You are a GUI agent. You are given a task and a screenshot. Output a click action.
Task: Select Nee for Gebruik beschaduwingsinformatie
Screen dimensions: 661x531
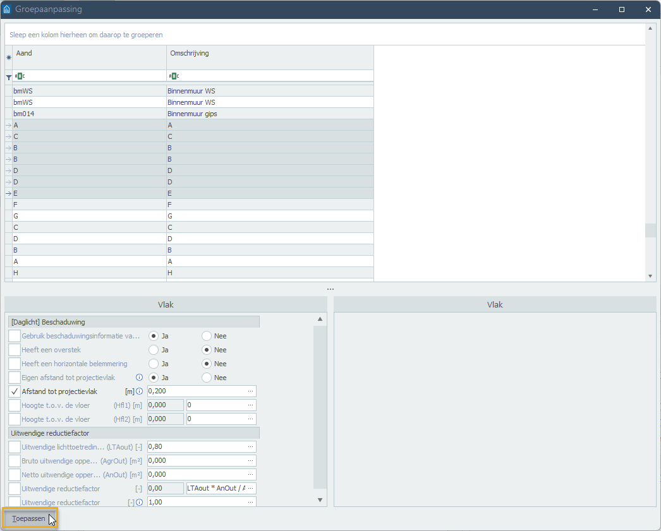207,336
